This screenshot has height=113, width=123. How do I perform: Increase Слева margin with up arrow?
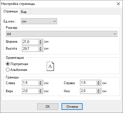[x=40, y=82]
